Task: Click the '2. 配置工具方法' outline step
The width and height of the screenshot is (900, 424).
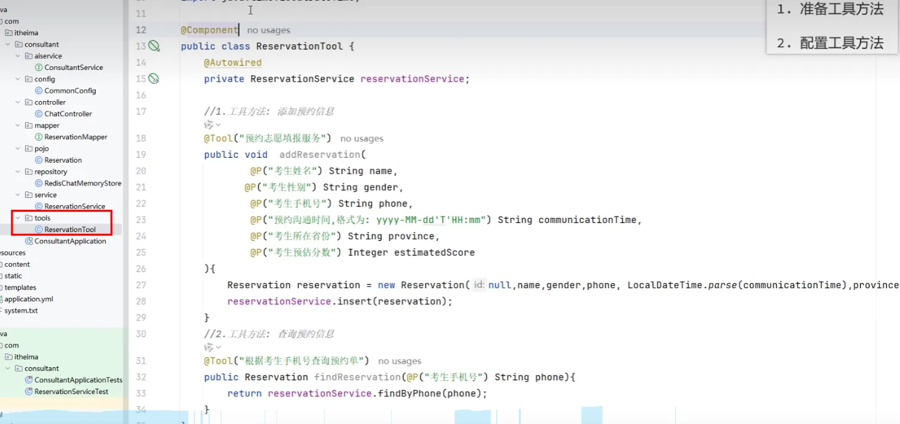Action: pos(829,43)
